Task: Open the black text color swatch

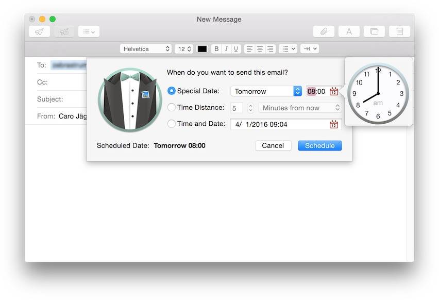Action: [x=202, y=49]
